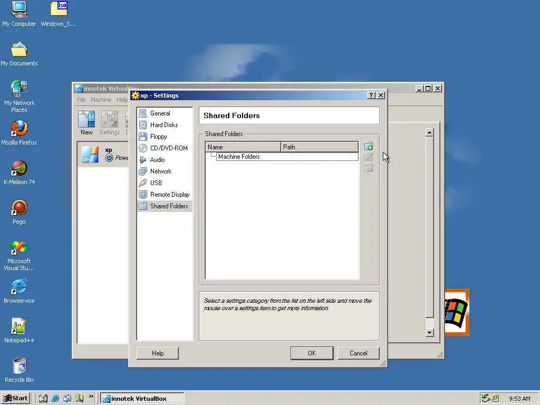Click the magnifier quick launch icon
The width and height of the screenshot is (540, 405).
[x=80, y=399]
